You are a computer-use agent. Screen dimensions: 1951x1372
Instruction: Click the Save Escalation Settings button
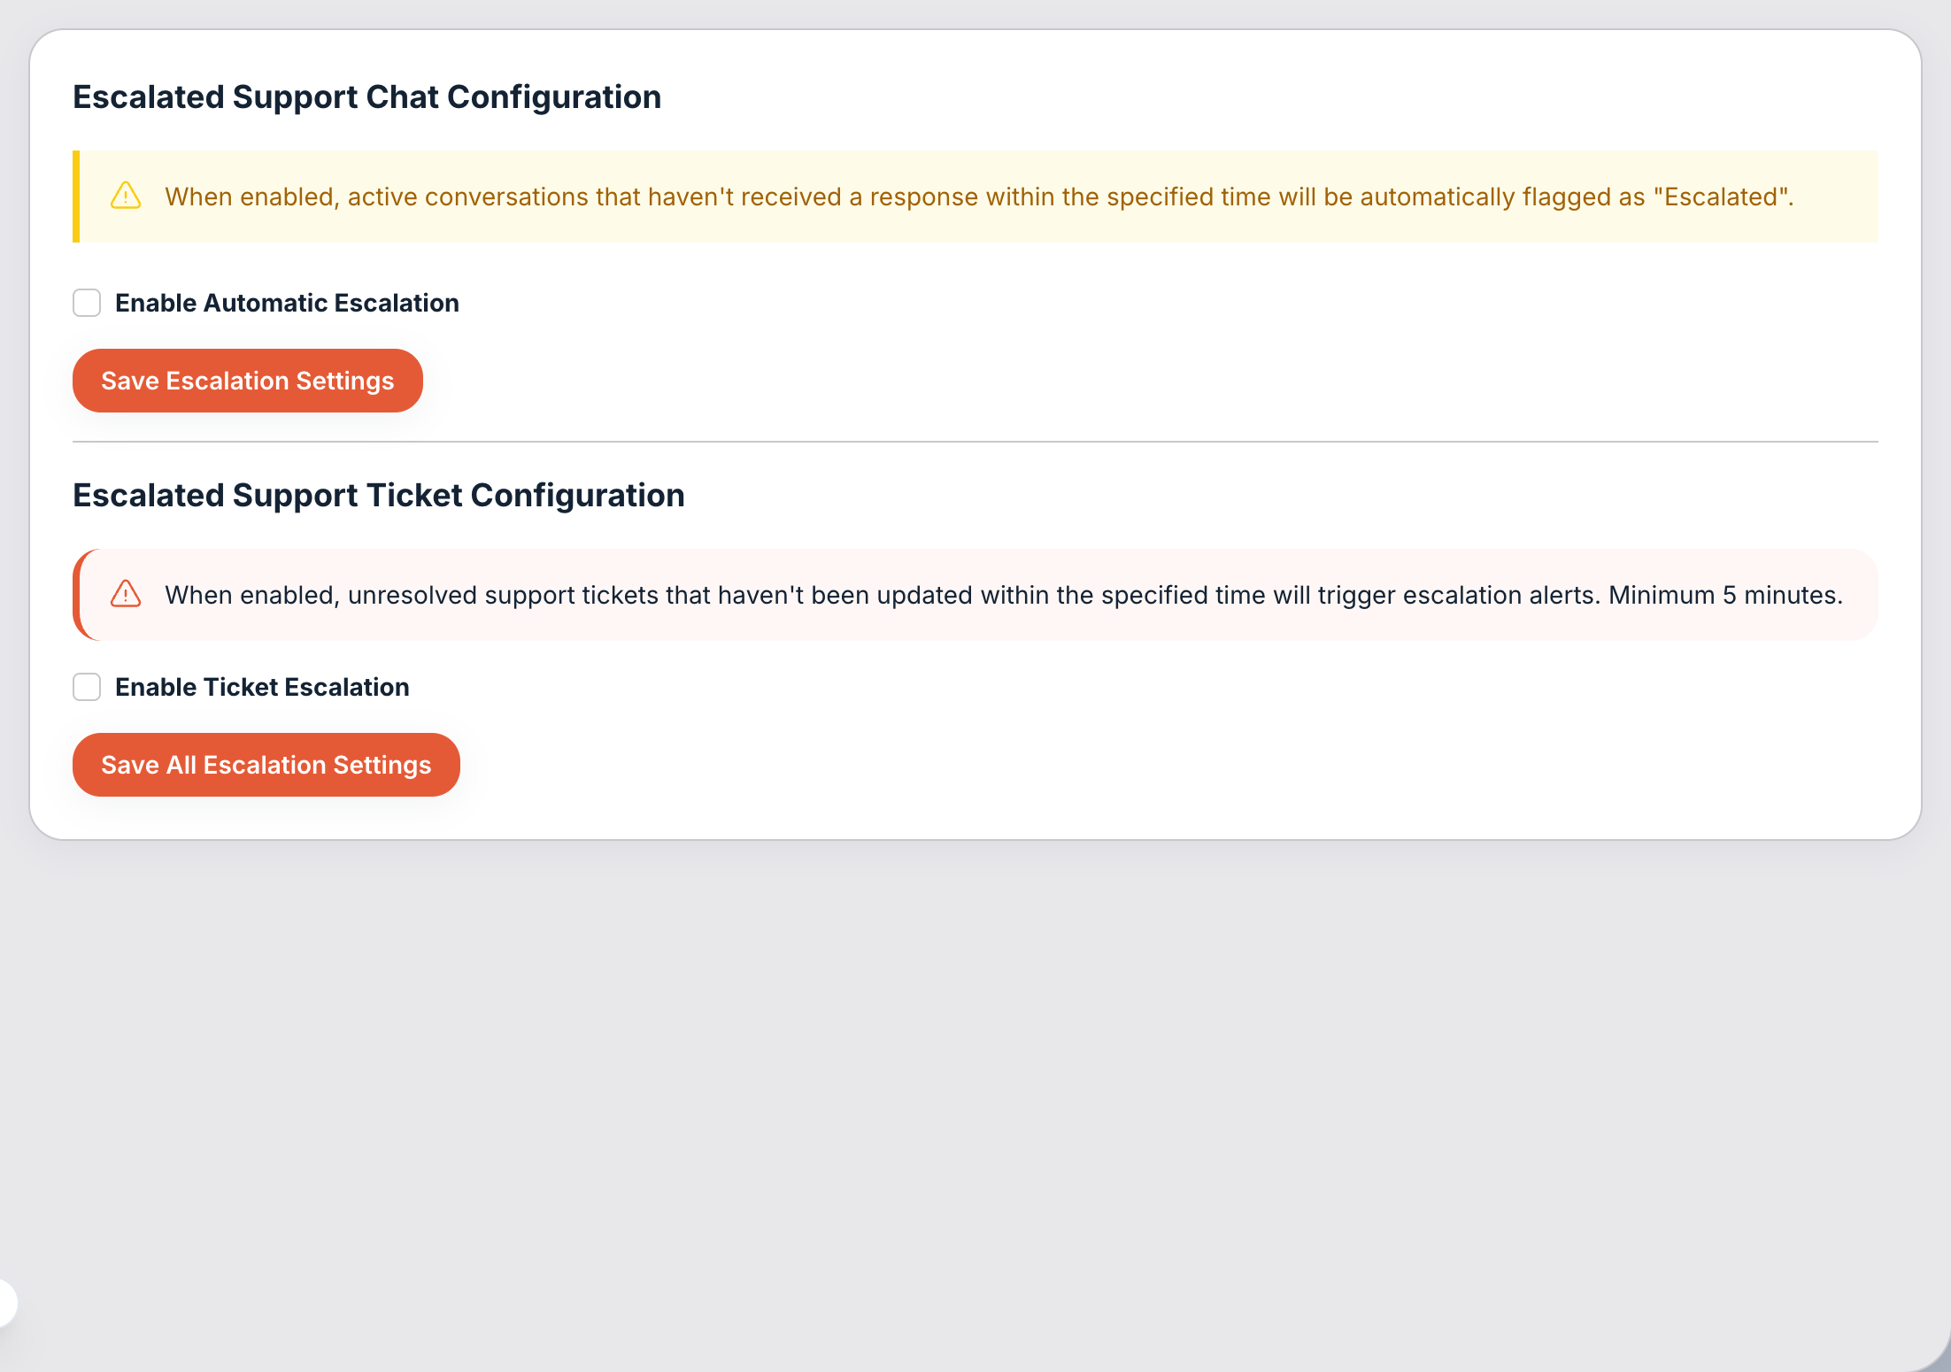(x=248, y=381)
